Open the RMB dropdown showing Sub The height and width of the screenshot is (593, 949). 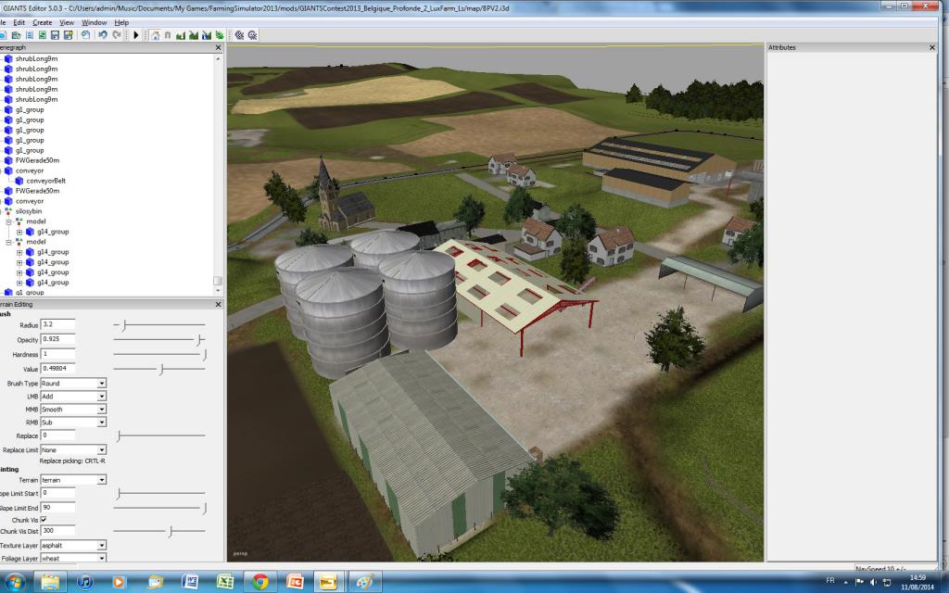point(73,423)
